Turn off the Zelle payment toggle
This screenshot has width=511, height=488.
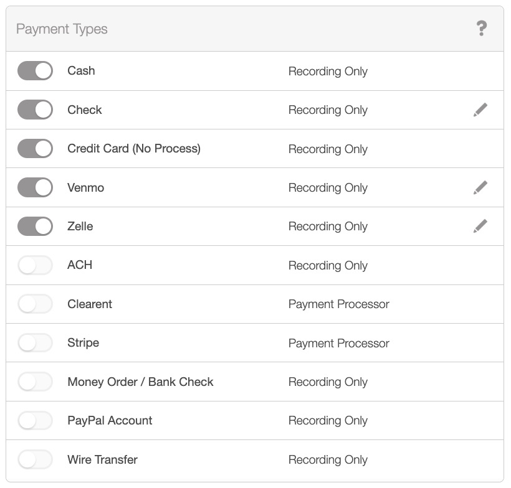pyautogui.click(x=35, y=227)
